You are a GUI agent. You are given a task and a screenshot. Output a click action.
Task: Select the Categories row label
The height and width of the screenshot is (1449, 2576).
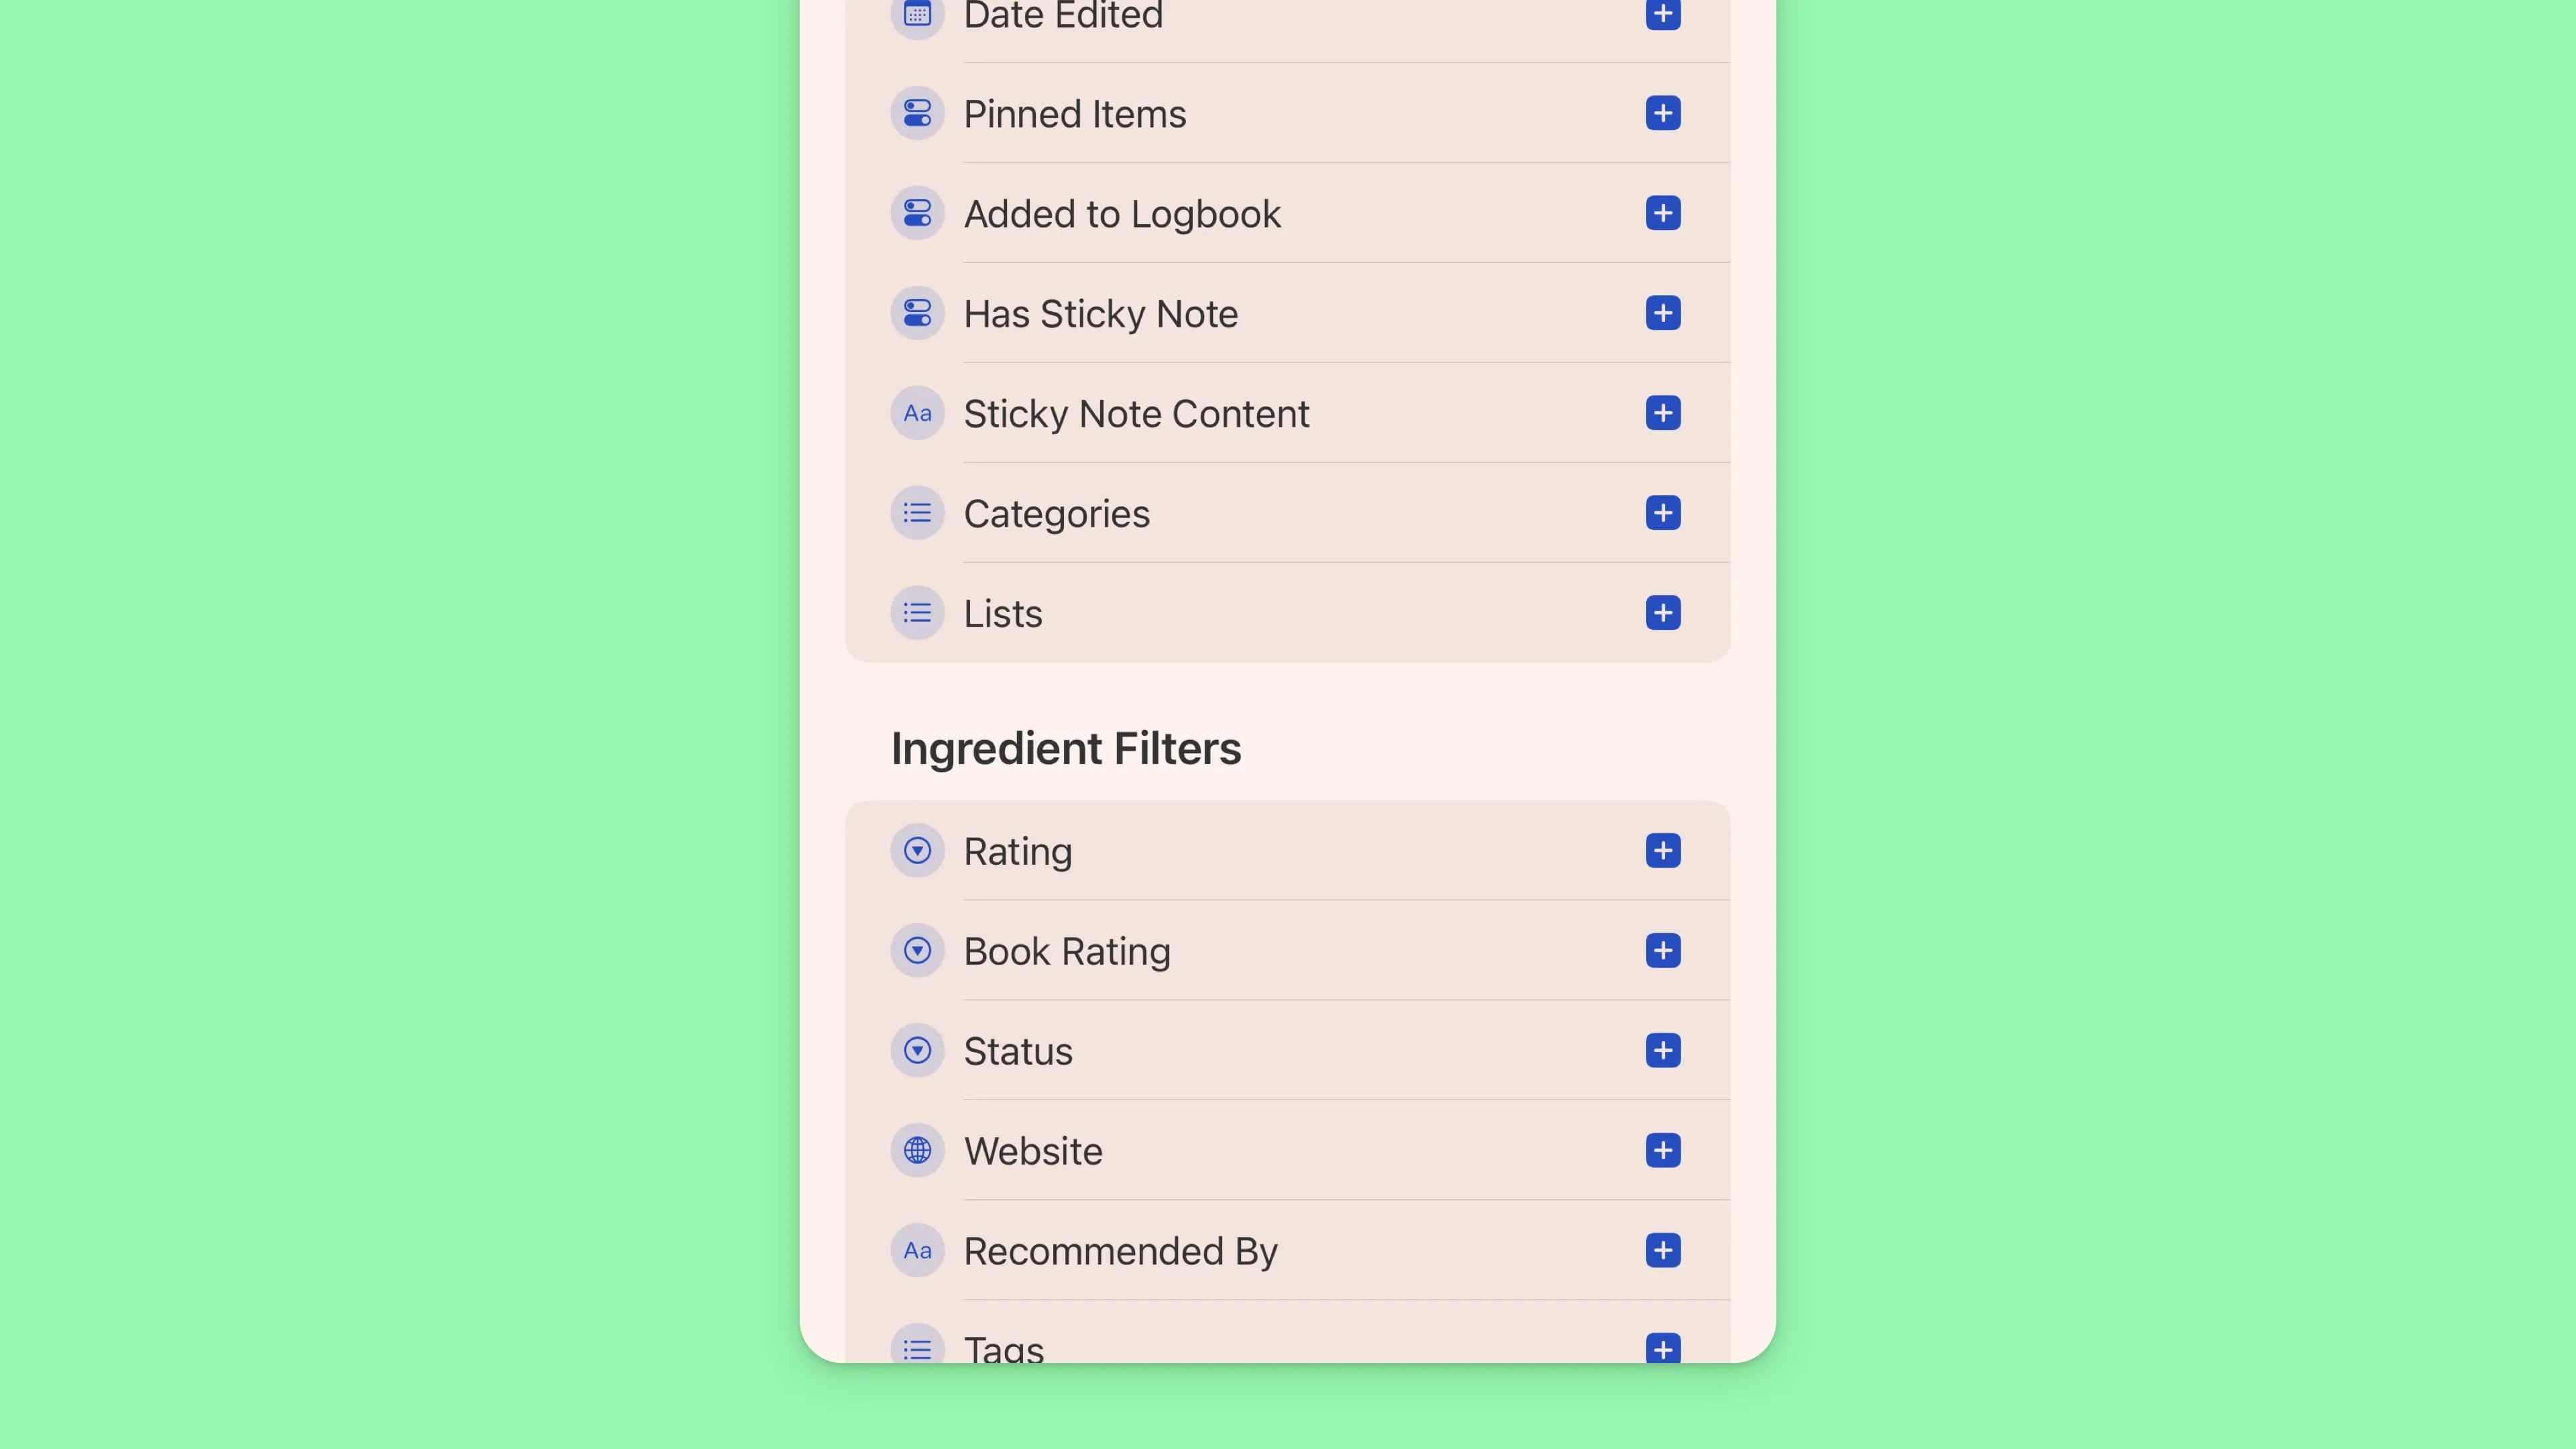point(1056,514)
